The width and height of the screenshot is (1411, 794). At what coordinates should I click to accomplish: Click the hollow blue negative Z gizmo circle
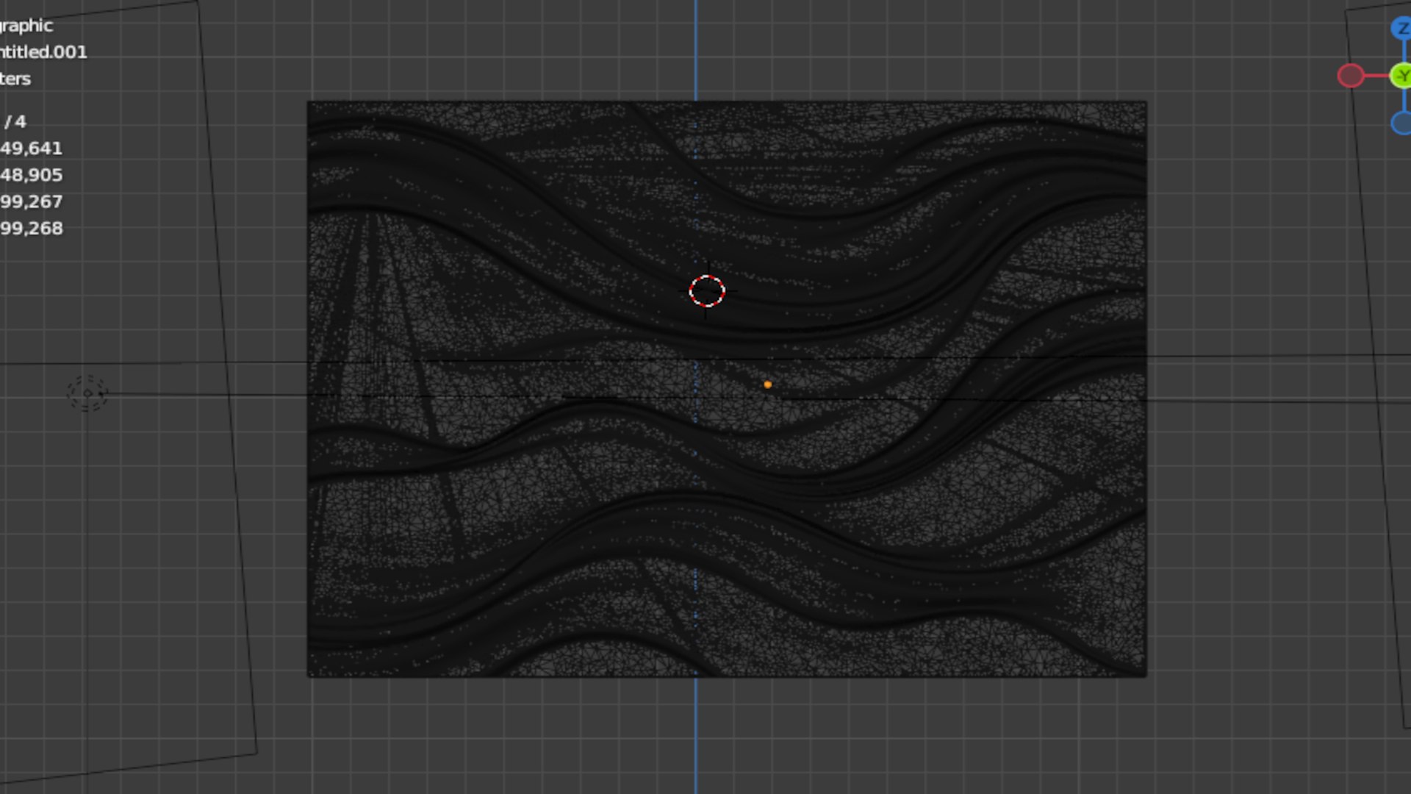click(x=1402, y=123)
